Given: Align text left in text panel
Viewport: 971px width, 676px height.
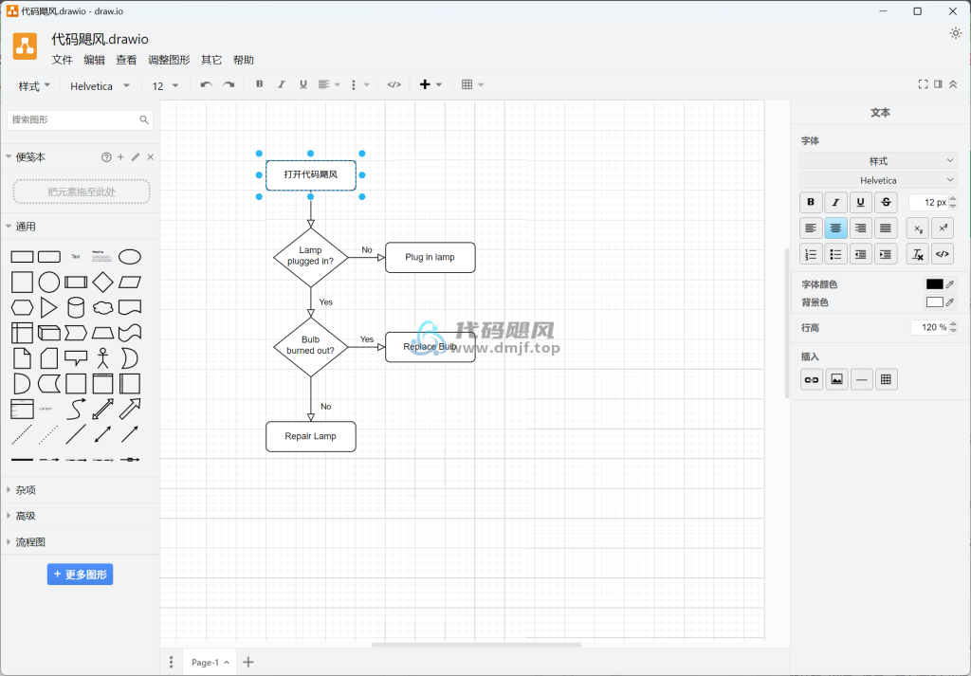Looking at the screenshot, I should point(811,228).
